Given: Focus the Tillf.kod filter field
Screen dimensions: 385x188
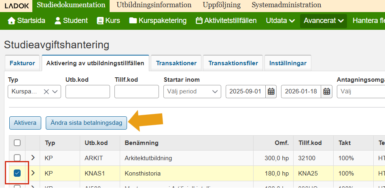Looking at the screenshot, I should 137,92.
